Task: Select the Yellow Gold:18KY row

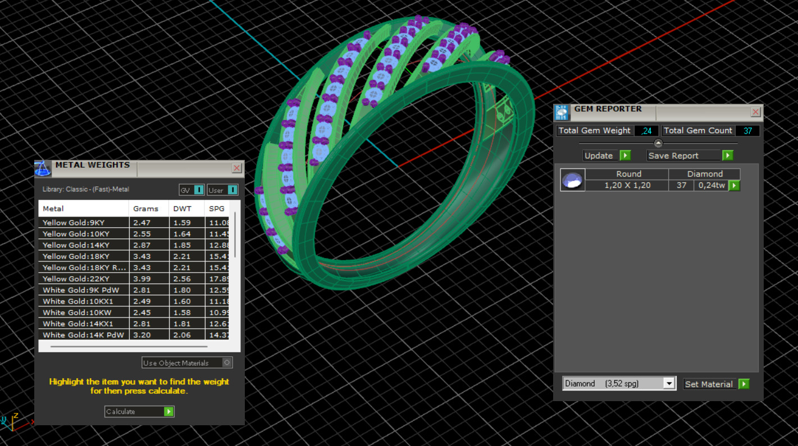Action: coord(134,256)
